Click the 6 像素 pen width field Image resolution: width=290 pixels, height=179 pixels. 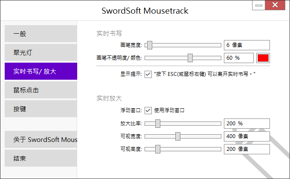point(247,45)
